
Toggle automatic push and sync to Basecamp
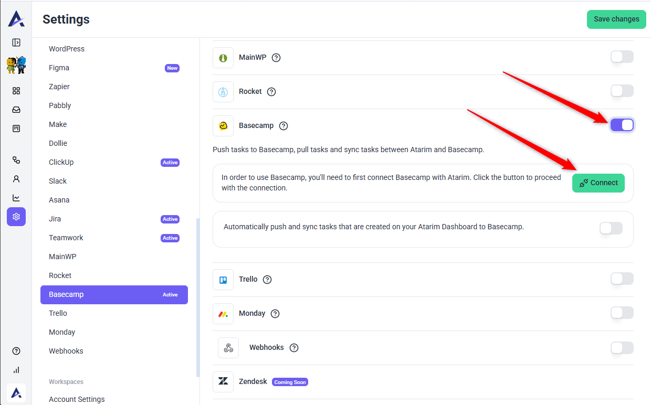pos(611,228)
